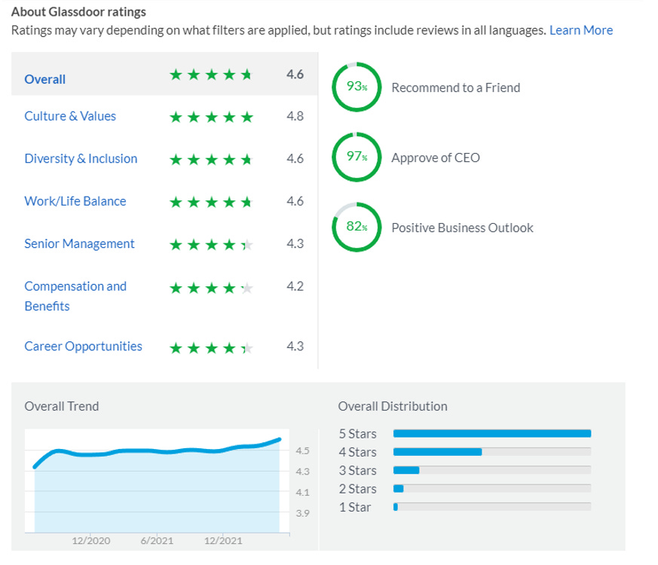
Task: Click the 2 Stars label
Action: 357,489
